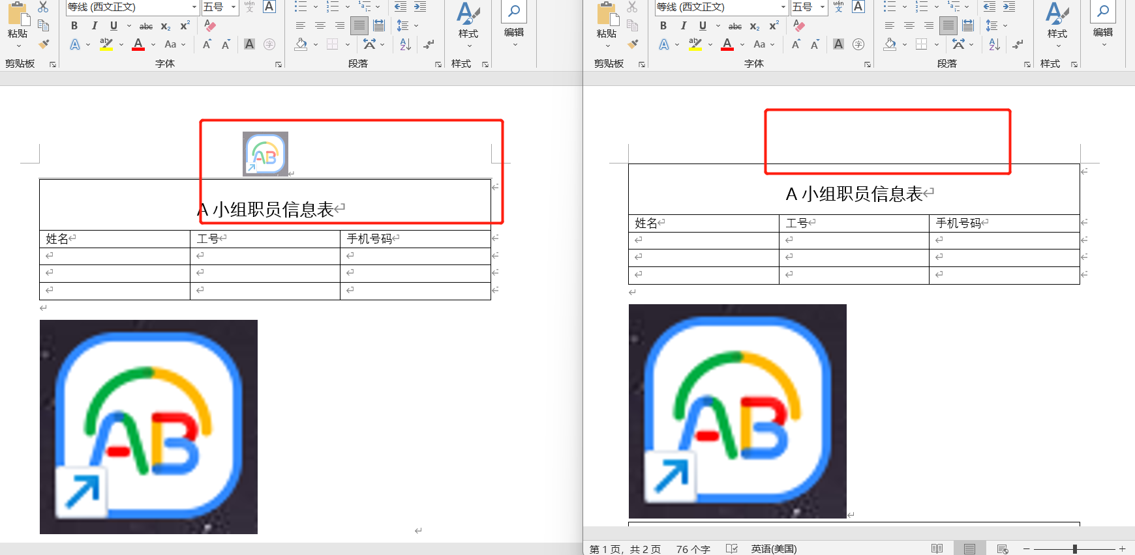Click Phonetic Guide wén icon in right window
The height and width of the screenshot is (555, 1135).
838,7
